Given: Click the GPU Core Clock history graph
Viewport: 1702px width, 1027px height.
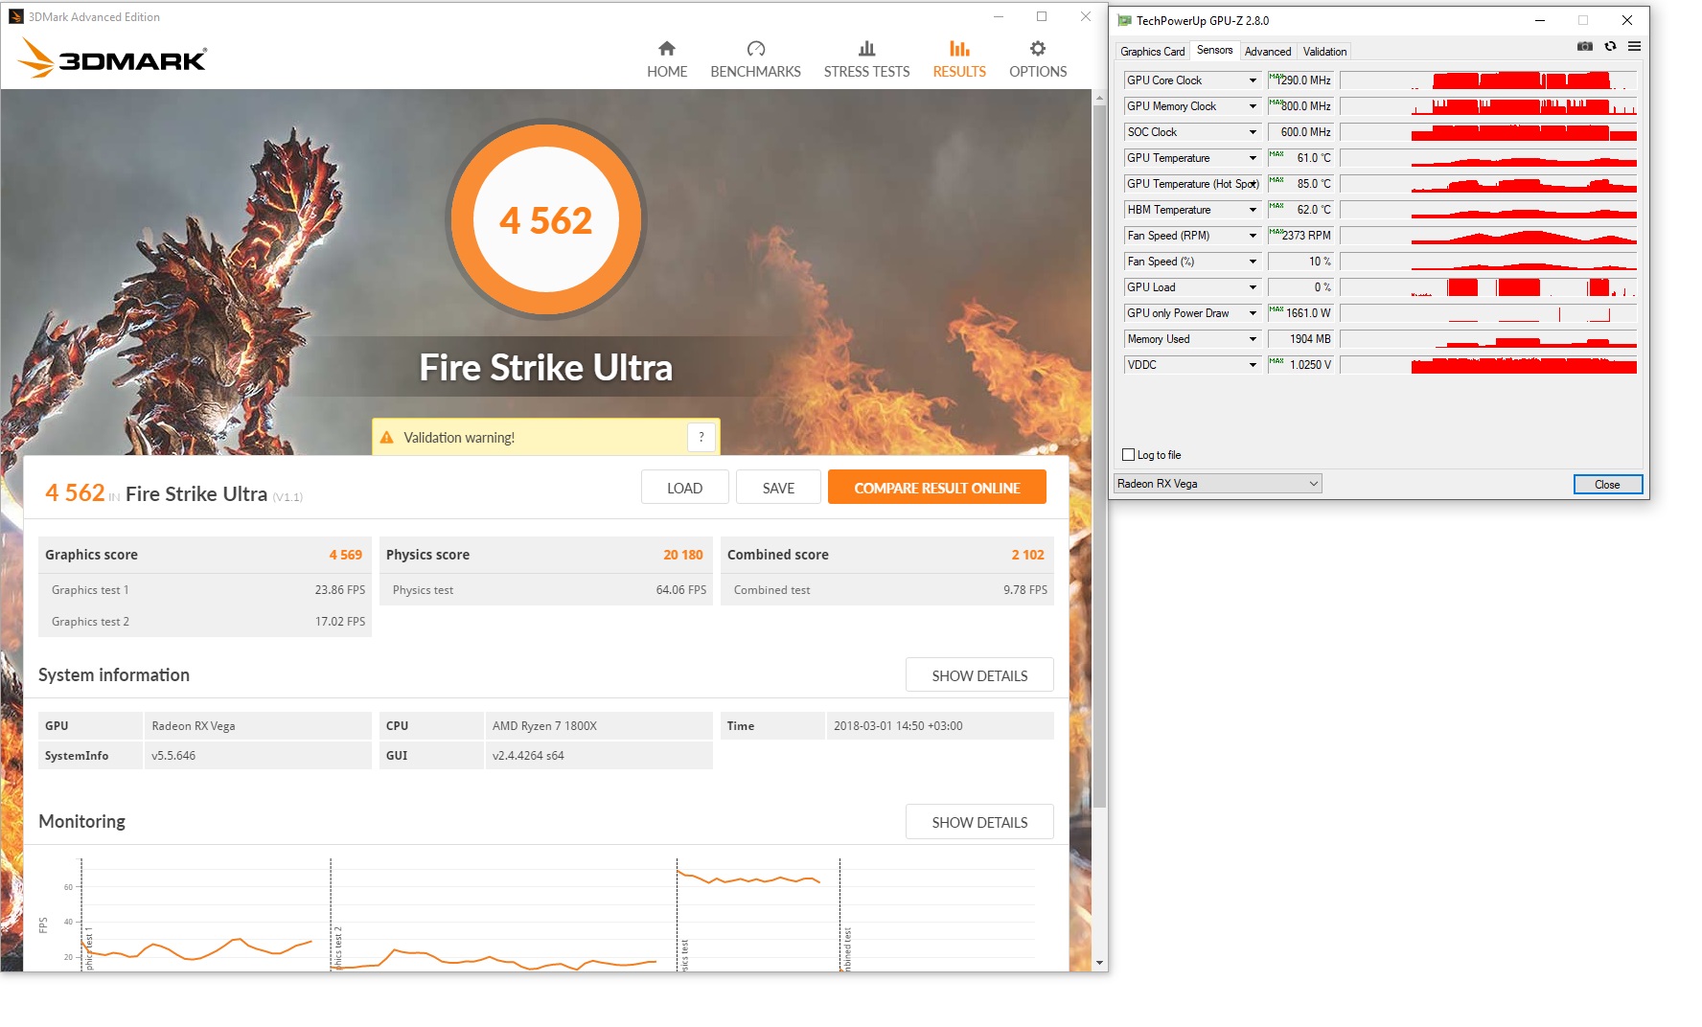Looking at the screenshot, I should (1488, 80).
